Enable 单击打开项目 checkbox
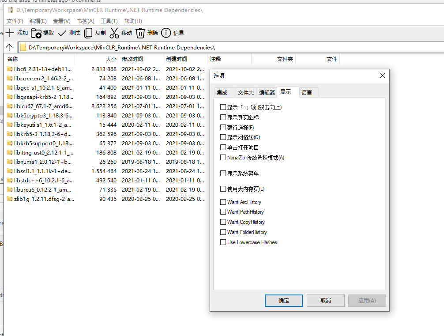Viewport: 444px width, 336px height. pos(223,147)
